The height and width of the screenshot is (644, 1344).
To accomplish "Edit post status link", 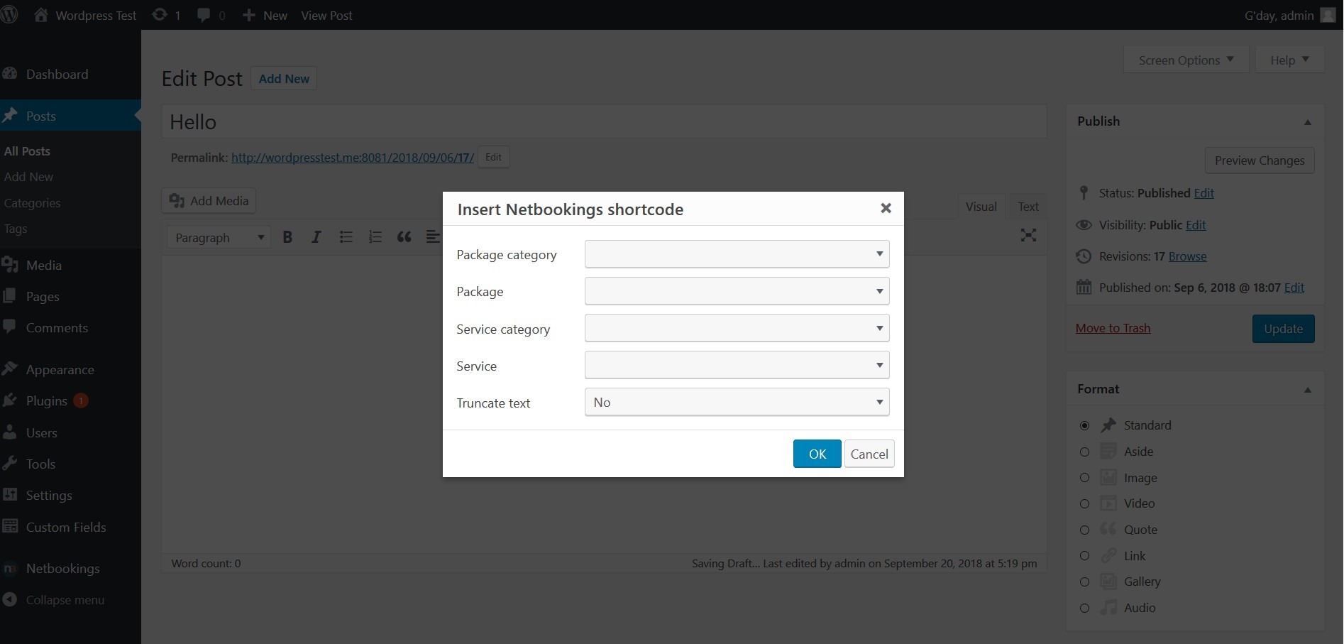I will point(1203,193).
